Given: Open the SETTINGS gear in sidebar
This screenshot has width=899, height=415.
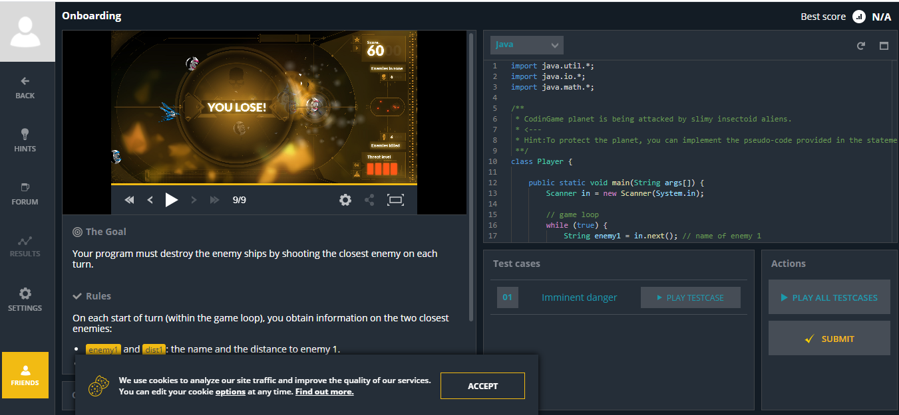Looking at the screenshot, I should tap(25, 299).
